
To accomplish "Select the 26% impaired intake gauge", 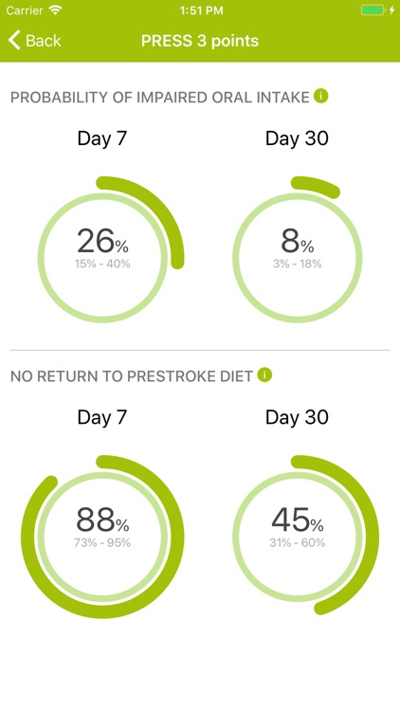I will [110, 249].
